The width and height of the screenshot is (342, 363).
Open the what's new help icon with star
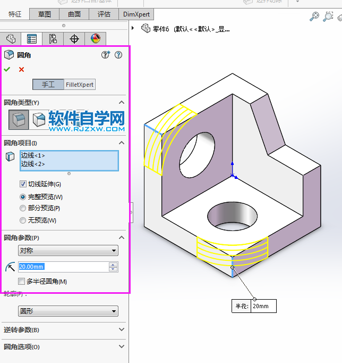pos(106,55)
